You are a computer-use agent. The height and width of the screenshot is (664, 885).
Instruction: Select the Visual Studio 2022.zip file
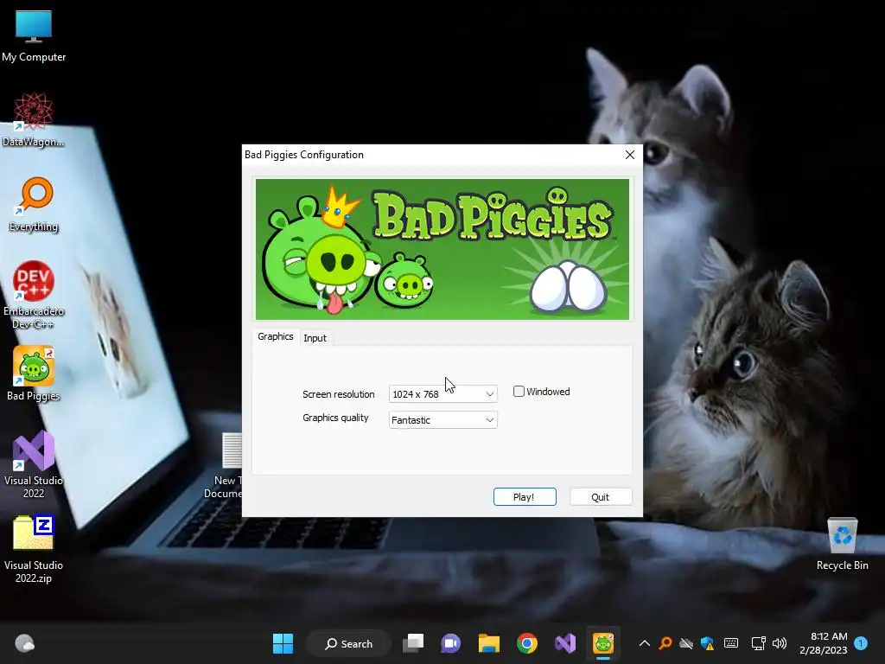pyautogui.click(x=34, y=549)
